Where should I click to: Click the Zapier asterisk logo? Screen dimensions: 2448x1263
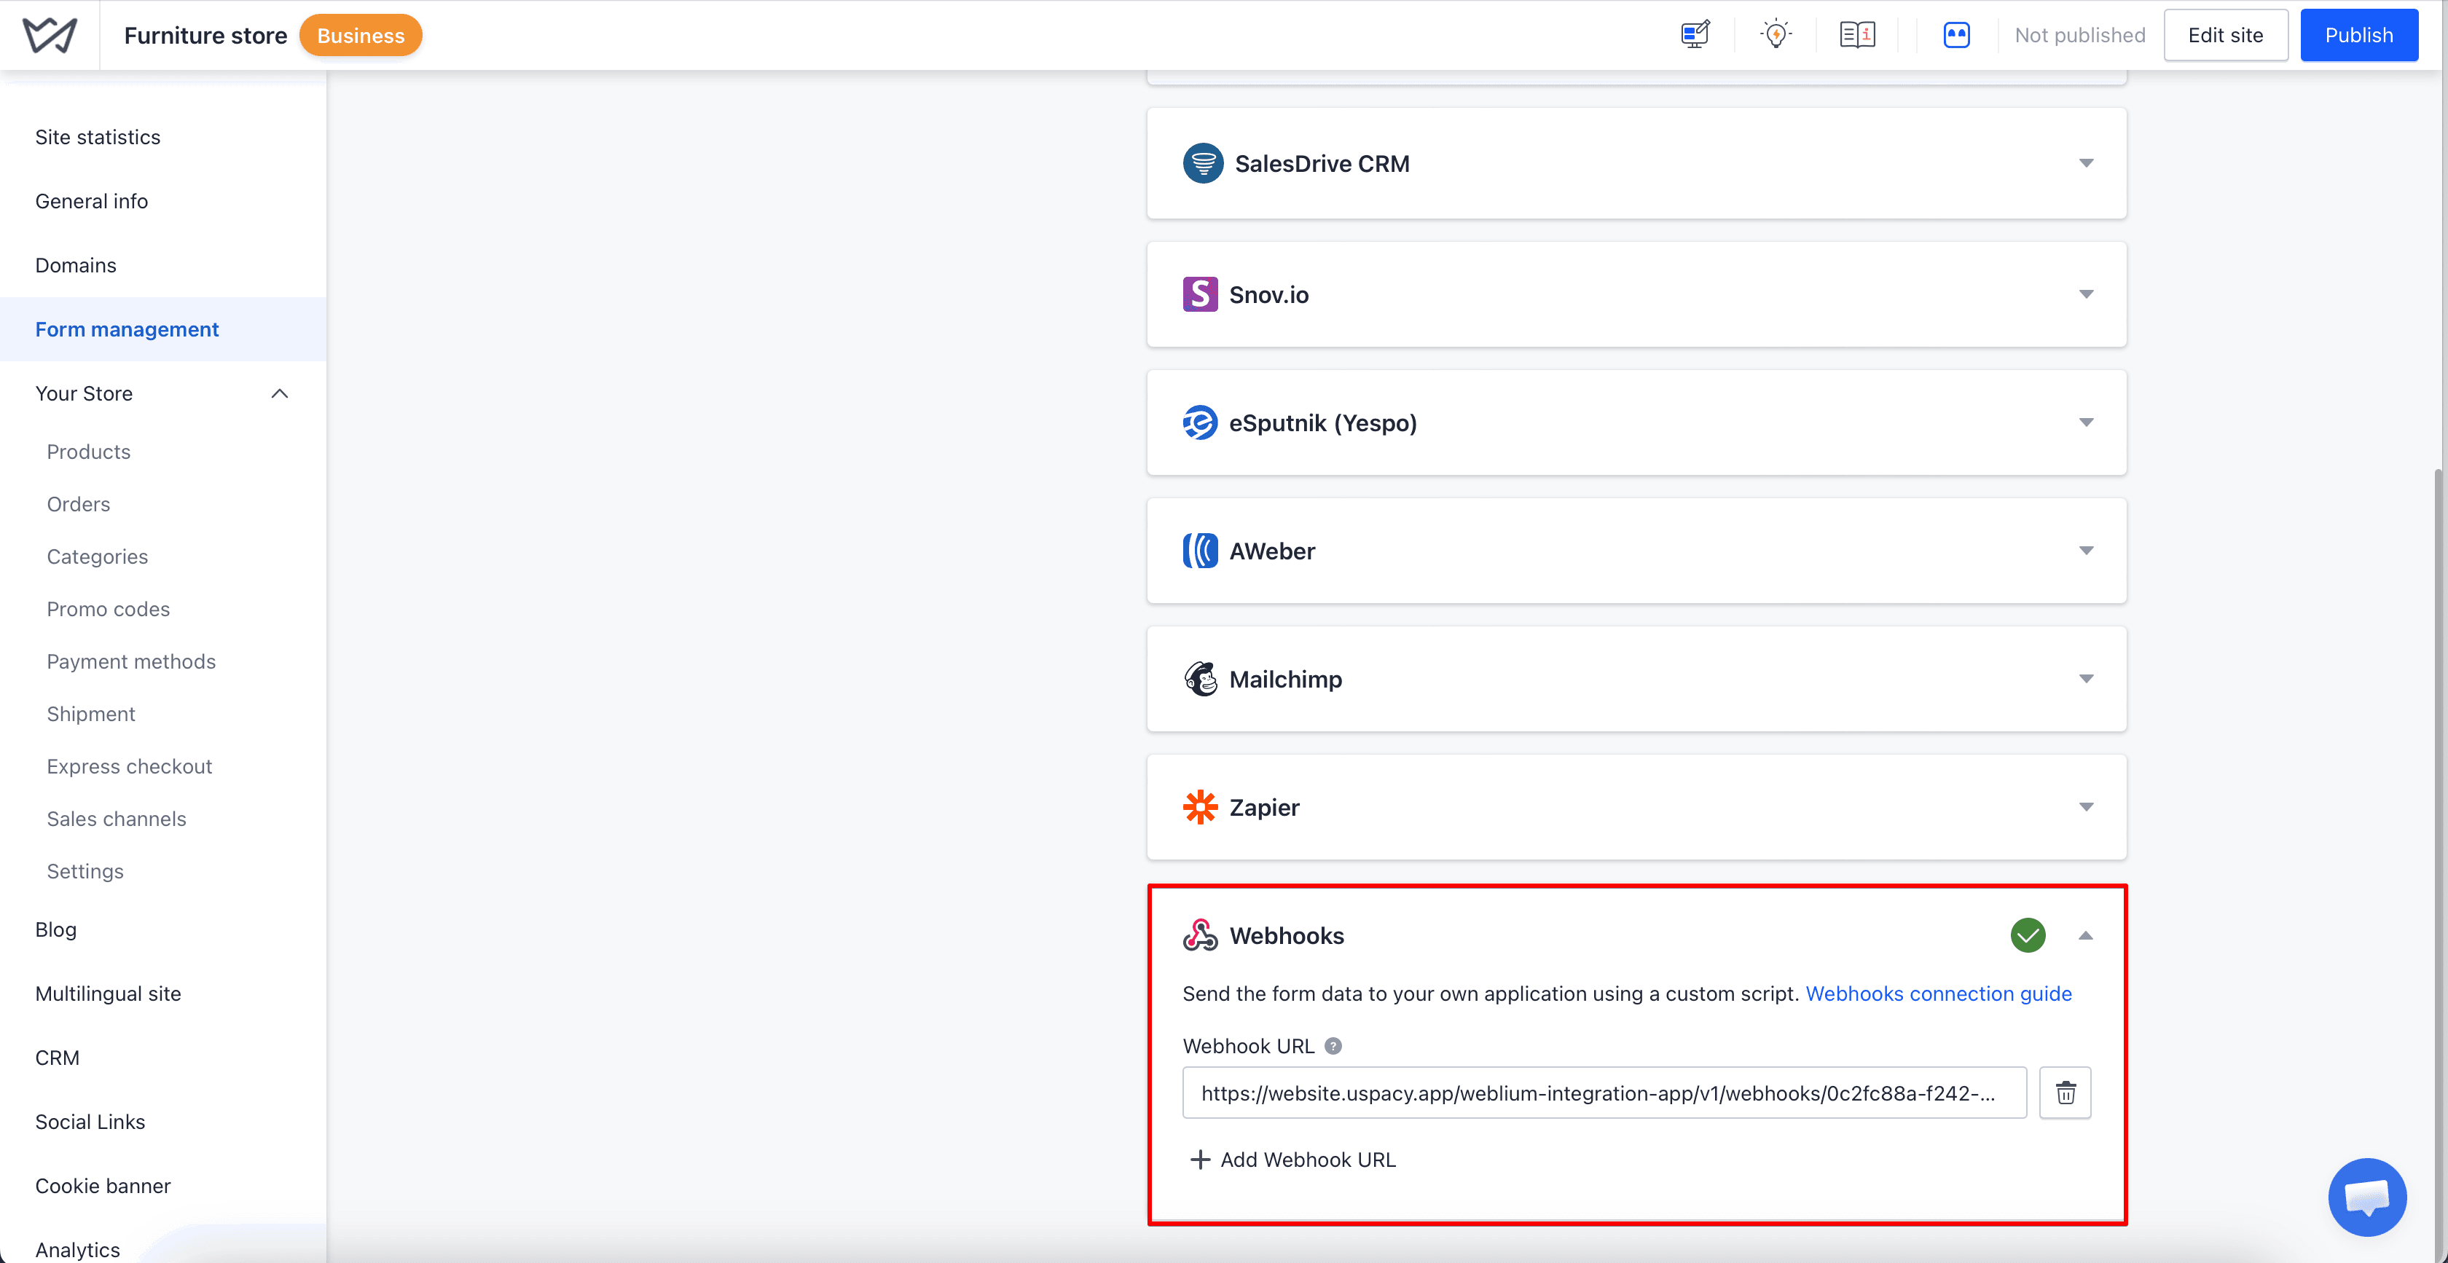[1200, 808]
